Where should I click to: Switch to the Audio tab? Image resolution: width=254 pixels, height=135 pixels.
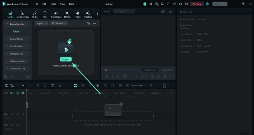pyautogui.click(x=35, y=15)
